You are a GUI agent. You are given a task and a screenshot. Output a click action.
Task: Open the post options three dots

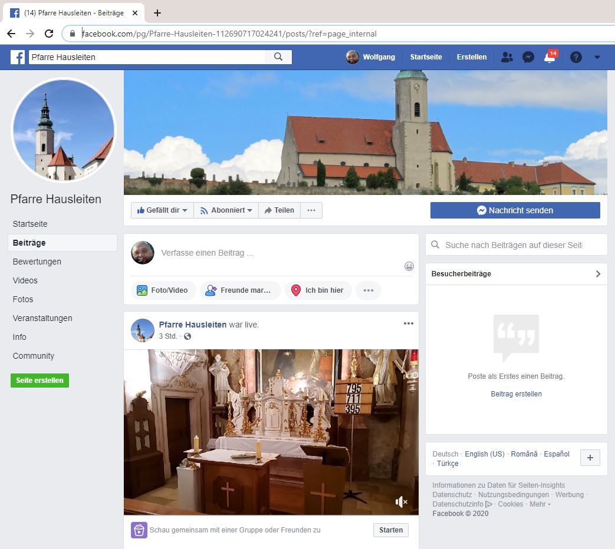click(x=408, y=323)
